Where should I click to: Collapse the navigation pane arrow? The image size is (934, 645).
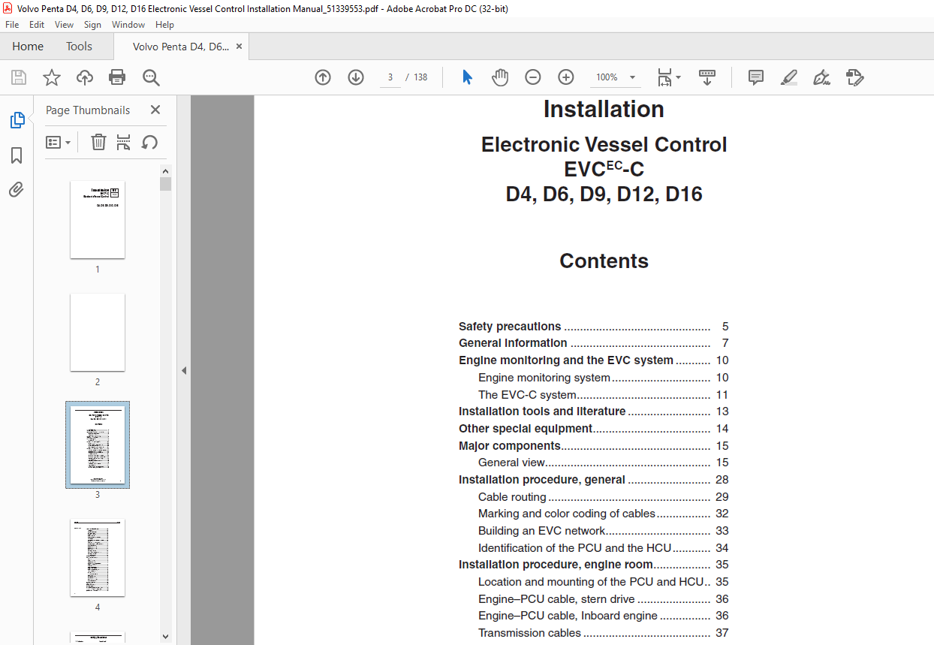click(x=184, y=370)
